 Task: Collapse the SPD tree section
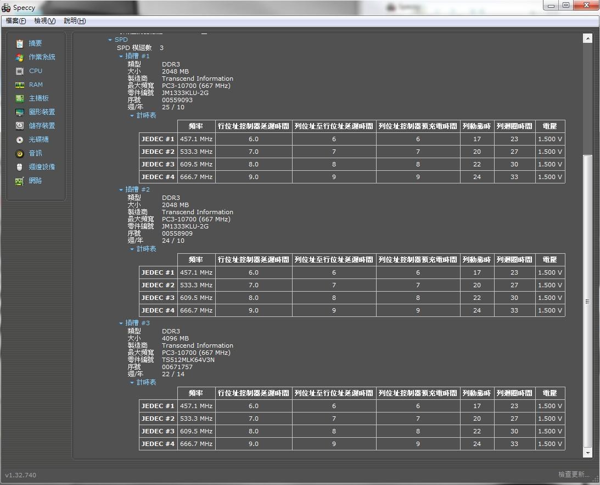(110, 40)
